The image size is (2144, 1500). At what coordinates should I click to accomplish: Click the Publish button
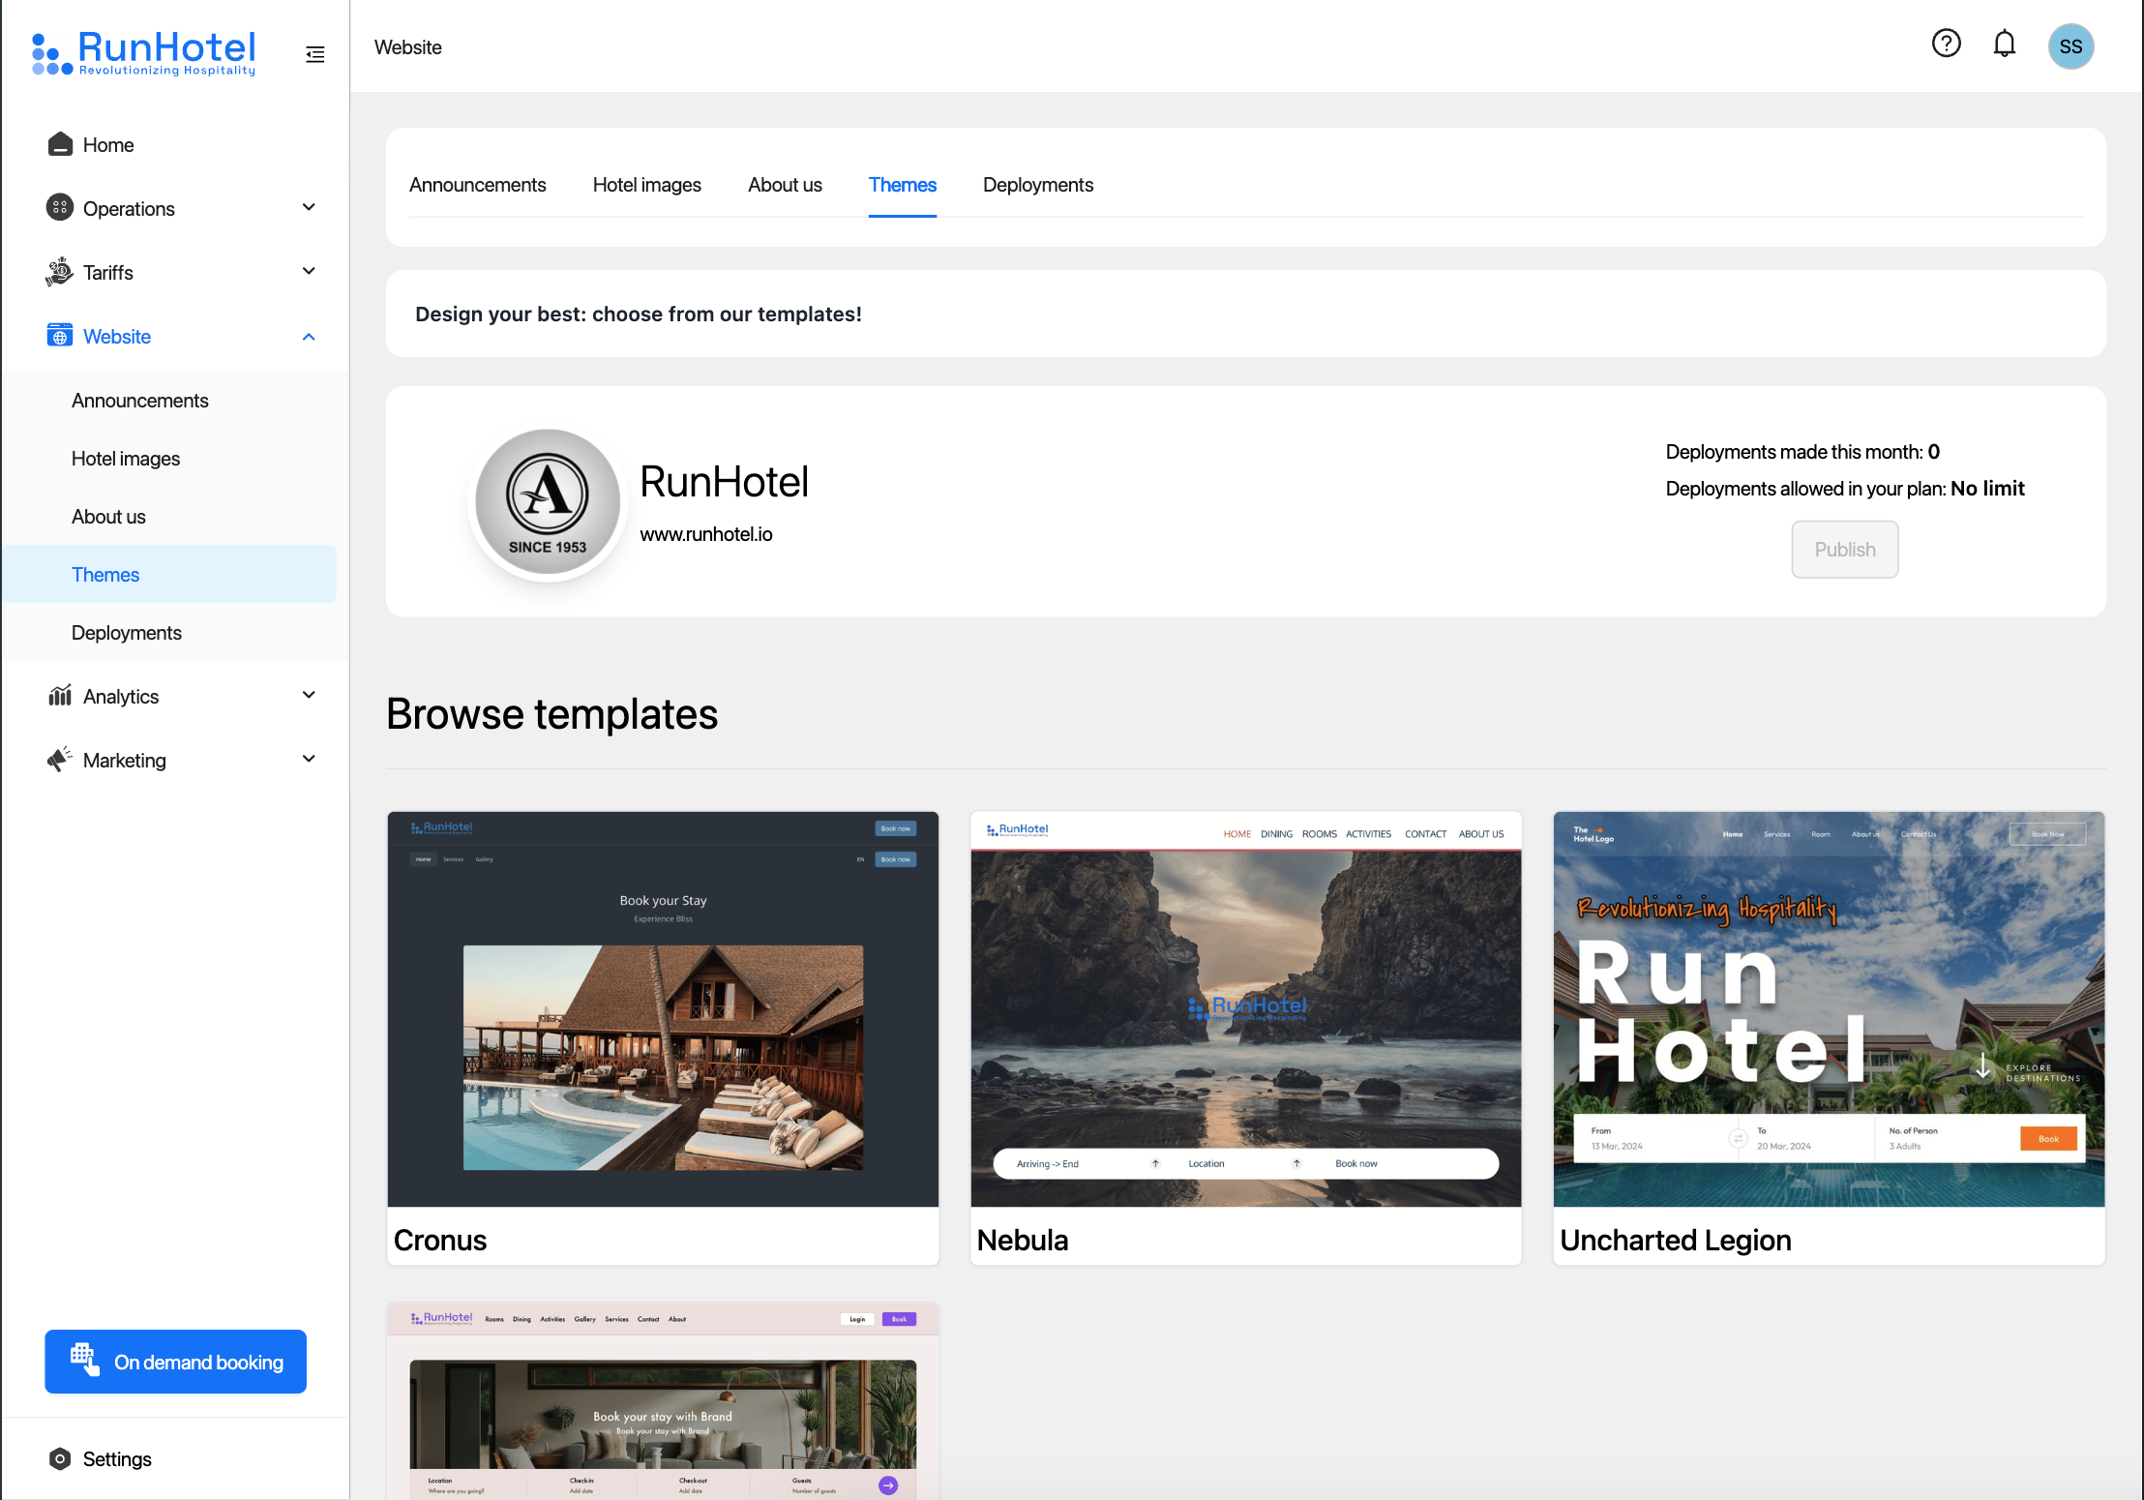(1844, 550)
